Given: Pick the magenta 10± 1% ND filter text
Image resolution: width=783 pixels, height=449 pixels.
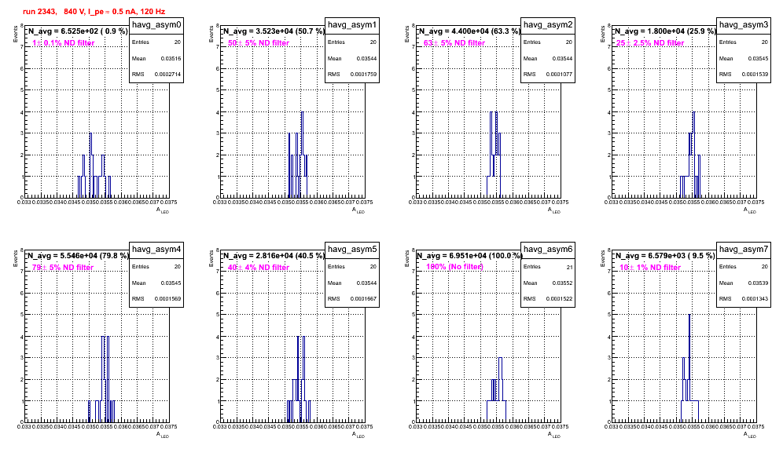Looking at the screenshot, I should 650,268.
